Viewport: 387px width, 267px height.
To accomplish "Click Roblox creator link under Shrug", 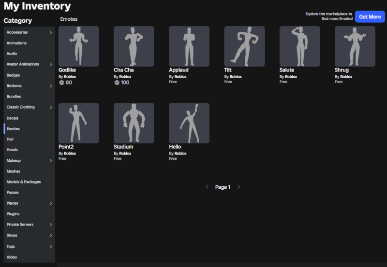I will [x=346, y=77].
